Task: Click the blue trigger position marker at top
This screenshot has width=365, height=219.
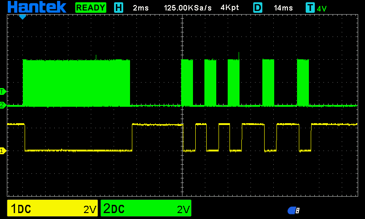Action: pyautogui.click(x=22, y=17)
